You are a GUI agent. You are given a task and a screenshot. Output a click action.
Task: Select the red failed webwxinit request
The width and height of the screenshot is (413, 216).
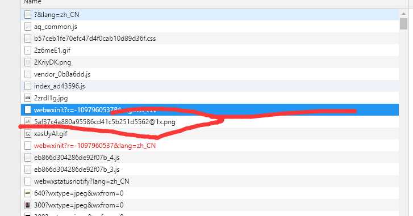point(210,146)
